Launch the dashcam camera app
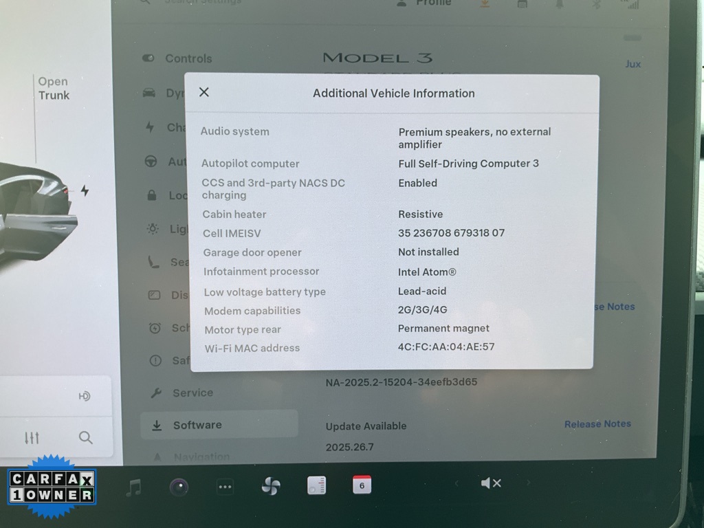The width and height of the screenshot is (704, 528). tap(179, 487)
